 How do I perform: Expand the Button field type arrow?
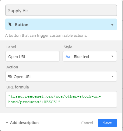(112, 25)
